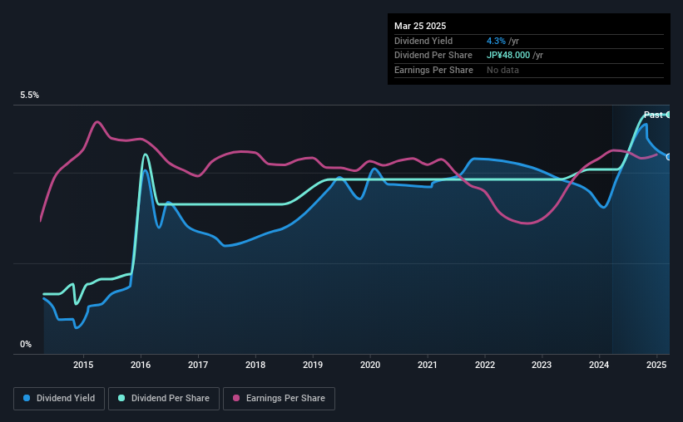Jump to 2020 on the time axis

click(x=370, y=365)
